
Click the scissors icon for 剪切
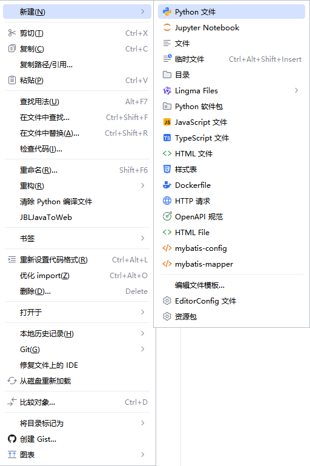pyautogui.click(x=12, y=33)
